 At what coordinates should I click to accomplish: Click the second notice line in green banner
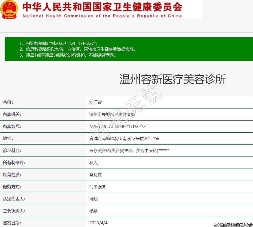(x=78, y=49)
